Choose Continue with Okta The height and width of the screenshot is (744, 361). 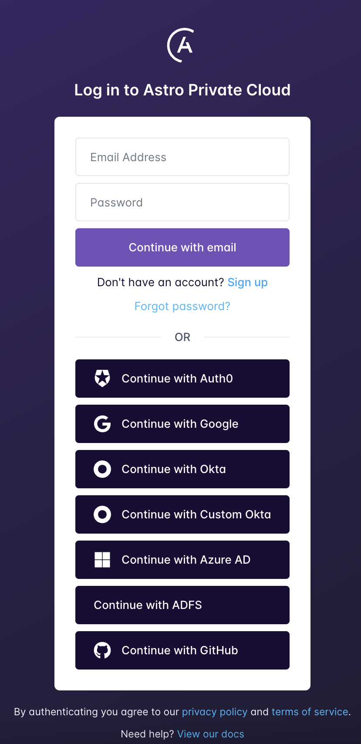coord(182,469)
